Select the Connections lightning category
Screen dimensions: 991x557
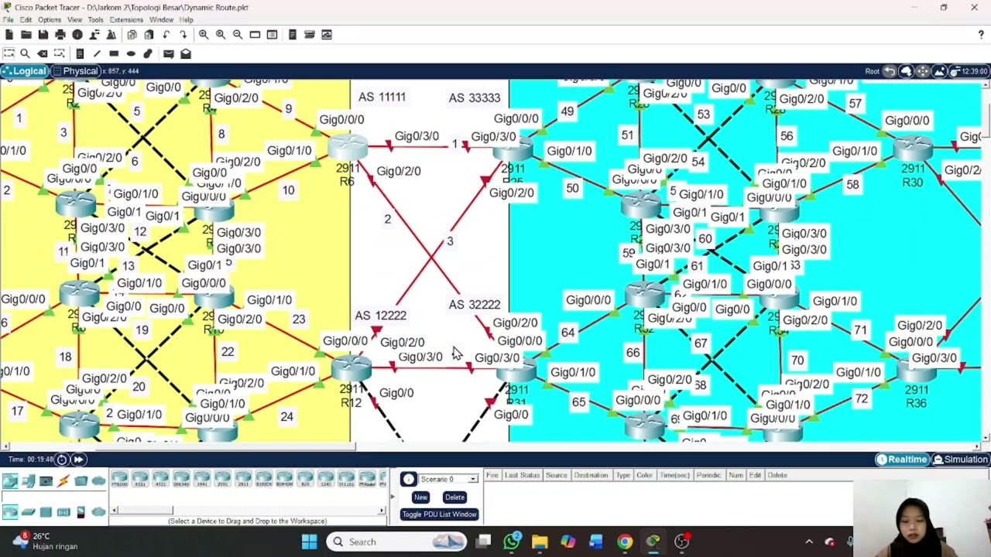[x=63, y=481]
